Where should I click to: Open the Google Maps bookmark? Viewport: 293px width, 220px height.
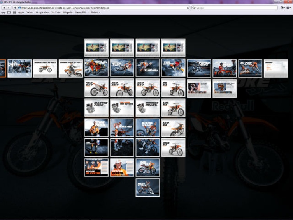click(42, 12)
